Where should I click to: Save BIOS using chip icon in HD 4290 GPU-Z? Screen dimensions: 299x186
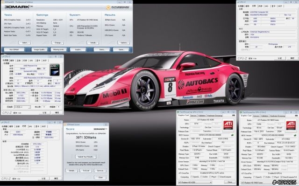232,135
